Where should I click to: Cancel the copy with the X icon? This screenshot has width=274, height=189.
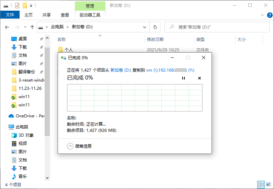point(199,78)
